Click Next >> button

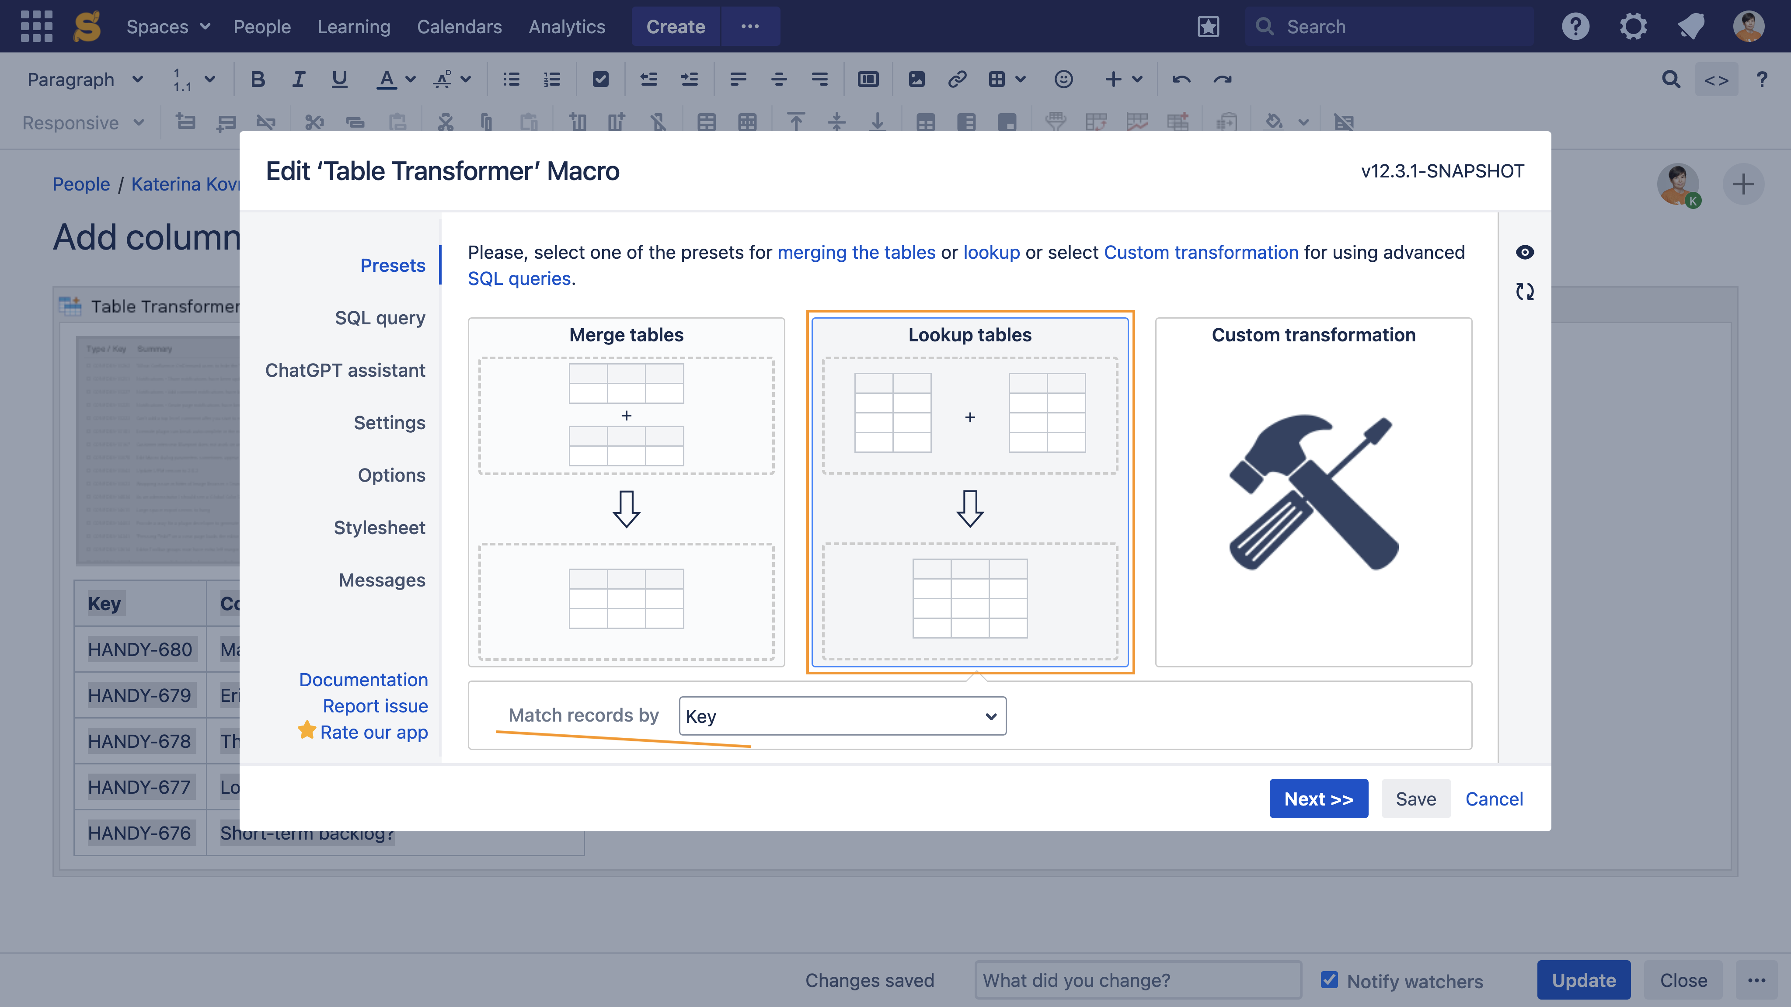[1319, 799]
